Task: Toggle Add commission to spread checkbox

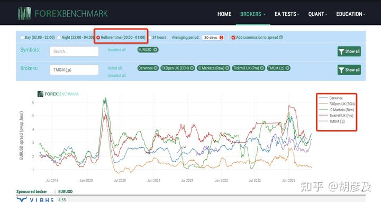Action: coord(233,38)
